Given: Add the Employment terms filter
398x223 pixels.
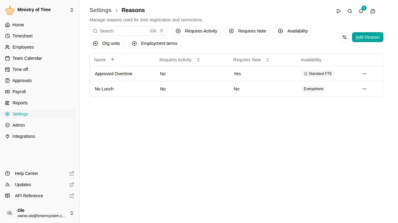Looking at the screenshot, I should (155, 43).
